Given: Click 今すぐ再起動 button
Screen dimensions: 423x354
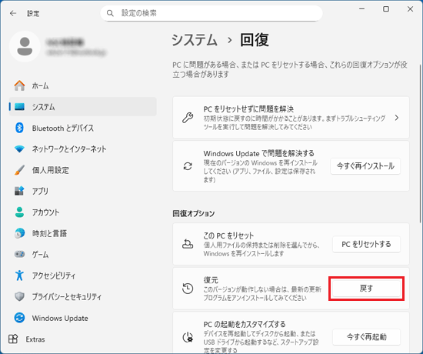Looking at the screenshot, I should coord(366,337).
